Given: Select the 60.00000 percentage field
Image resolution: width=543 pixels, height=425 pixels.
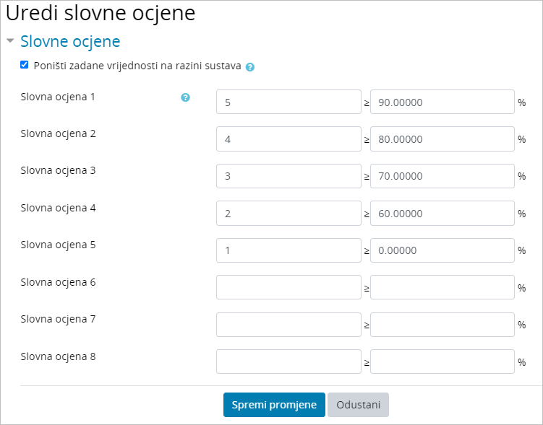Looking at the screenshot, I should pos(442,214).
